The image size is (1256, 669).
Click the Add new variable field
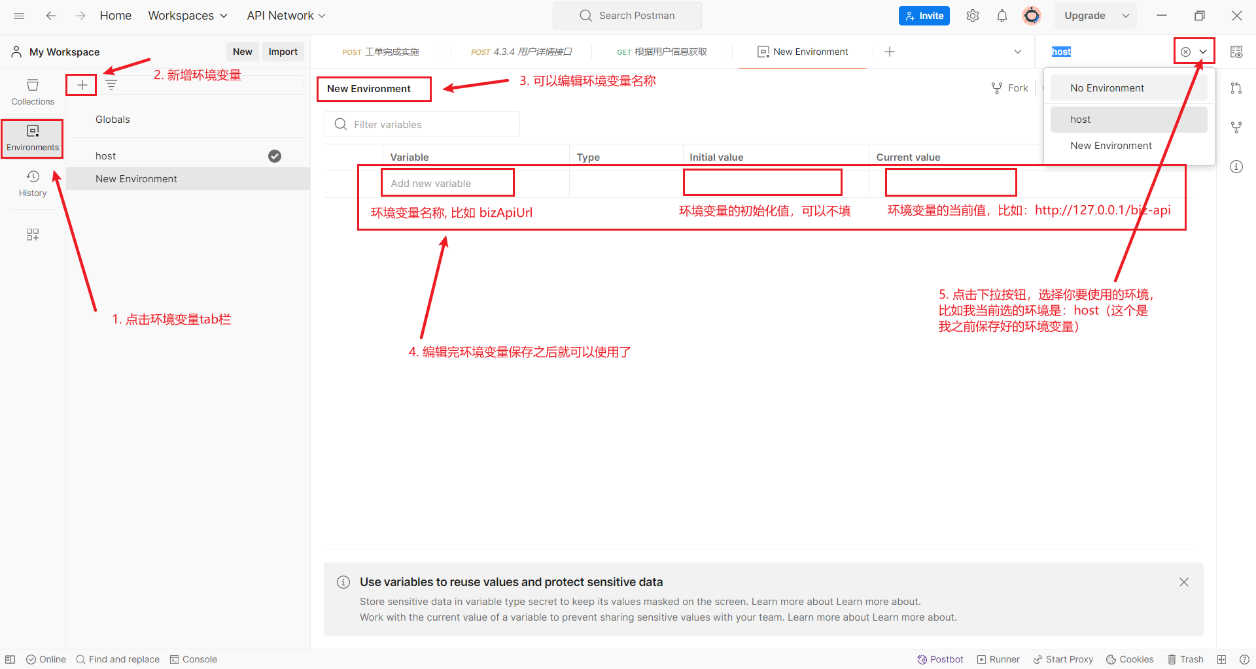pos(476,184)
